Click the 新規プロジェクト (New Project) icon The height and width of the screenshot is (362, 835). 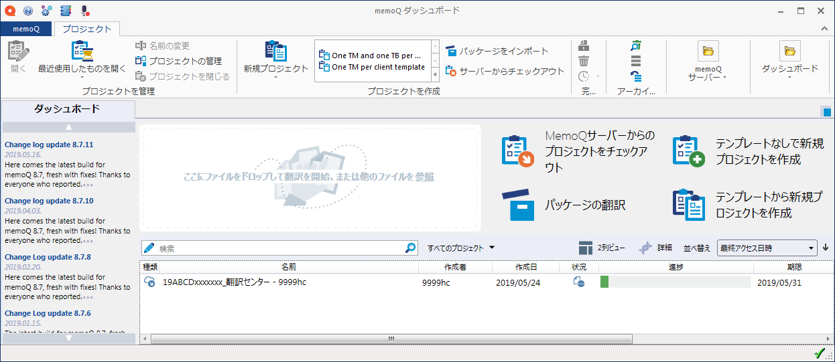pyautogui.click(x=275, y=52)
